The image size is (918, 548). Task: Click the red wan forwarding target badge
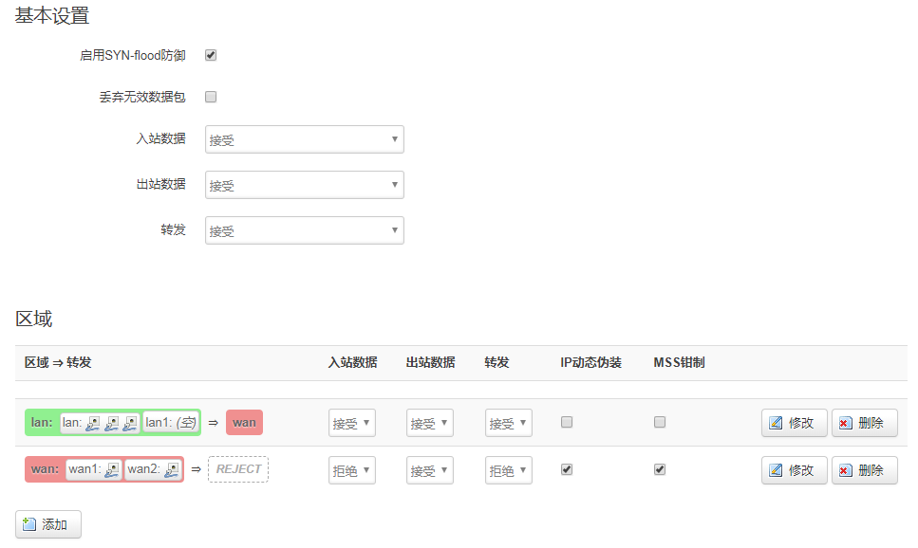(244, 422)
